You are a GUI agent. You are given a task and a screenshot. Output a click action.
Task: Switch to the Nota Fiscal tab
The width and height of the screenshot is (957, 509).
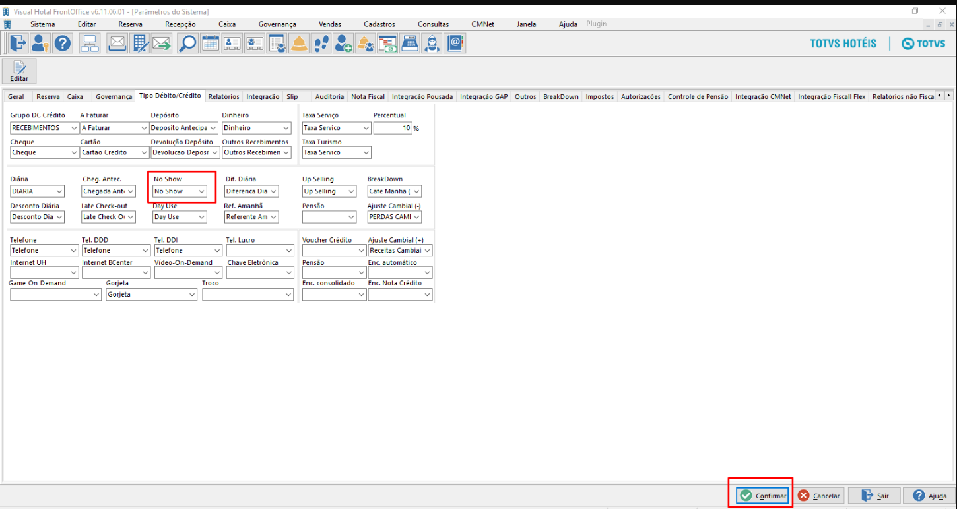click(x=368, y=96)
